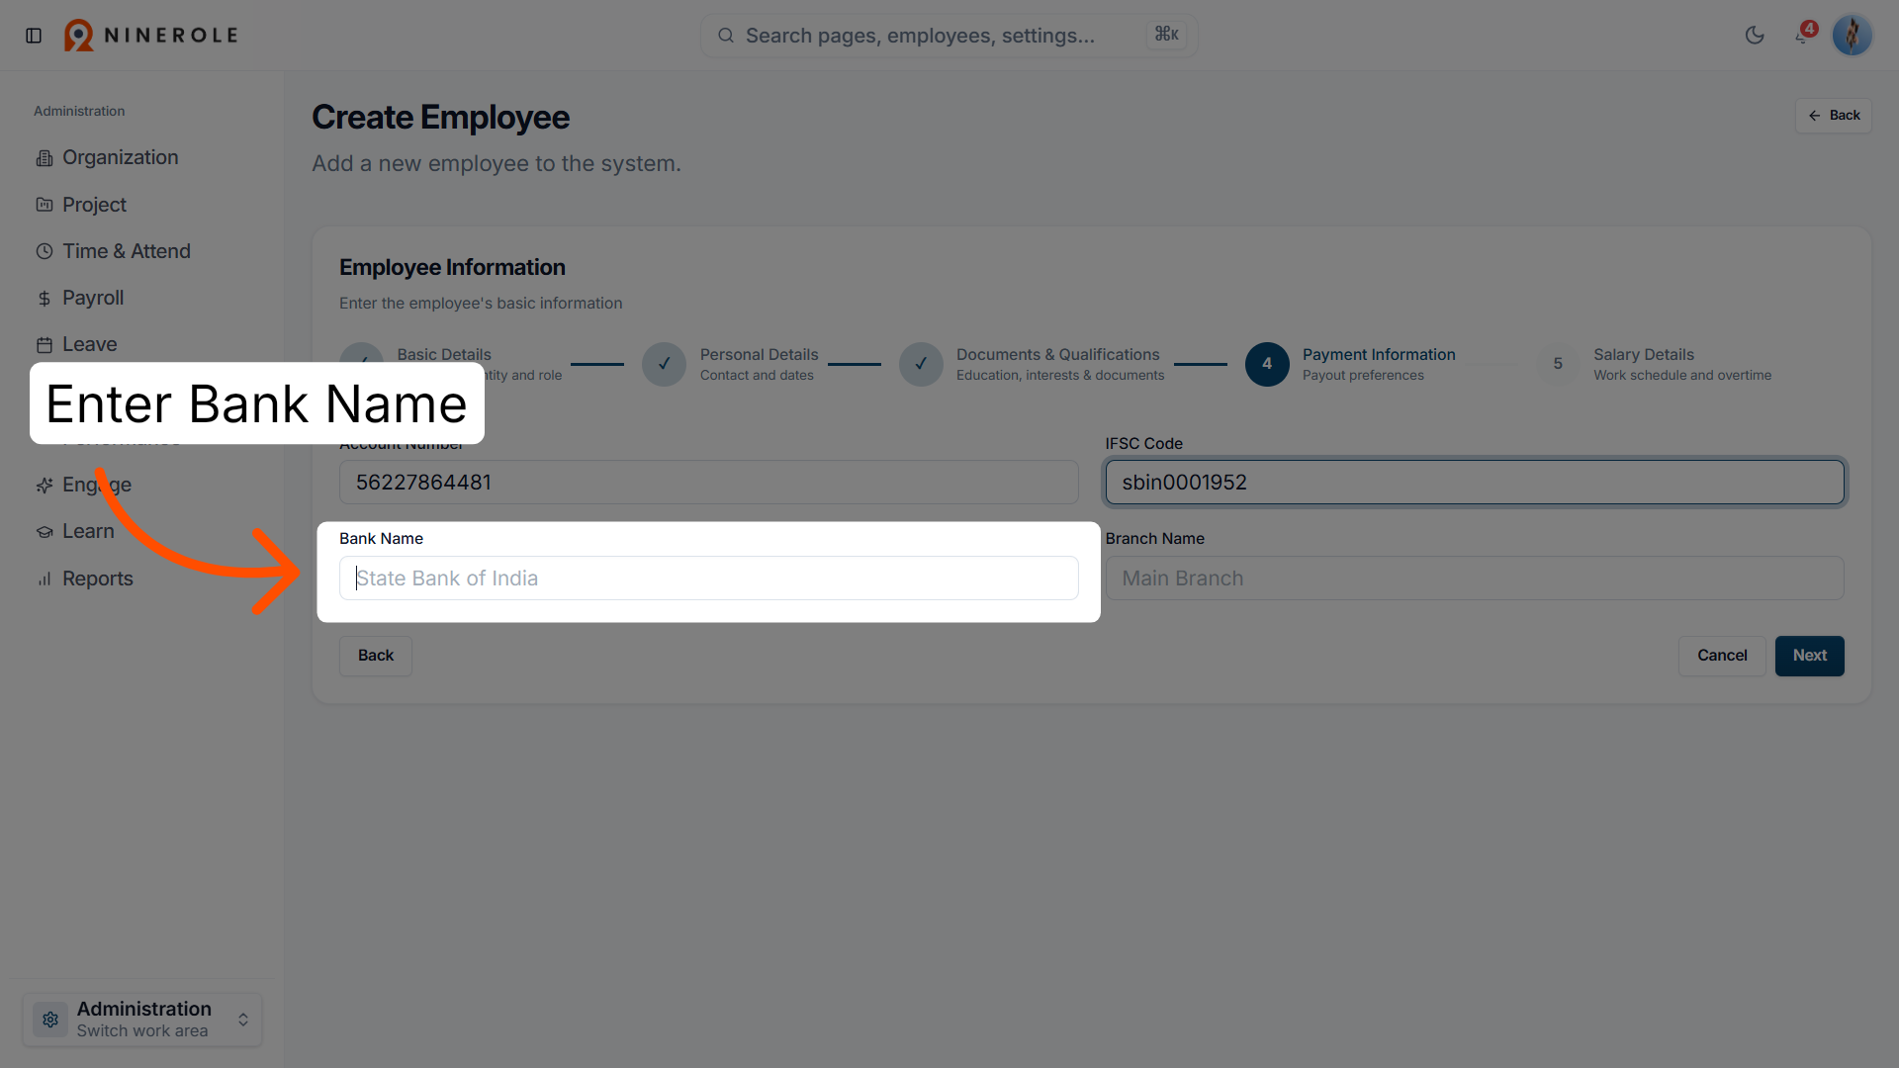This screenshot has height=1068, width=1899.
Task: Click the Reports bar chart icon
Action: [45, 578]
